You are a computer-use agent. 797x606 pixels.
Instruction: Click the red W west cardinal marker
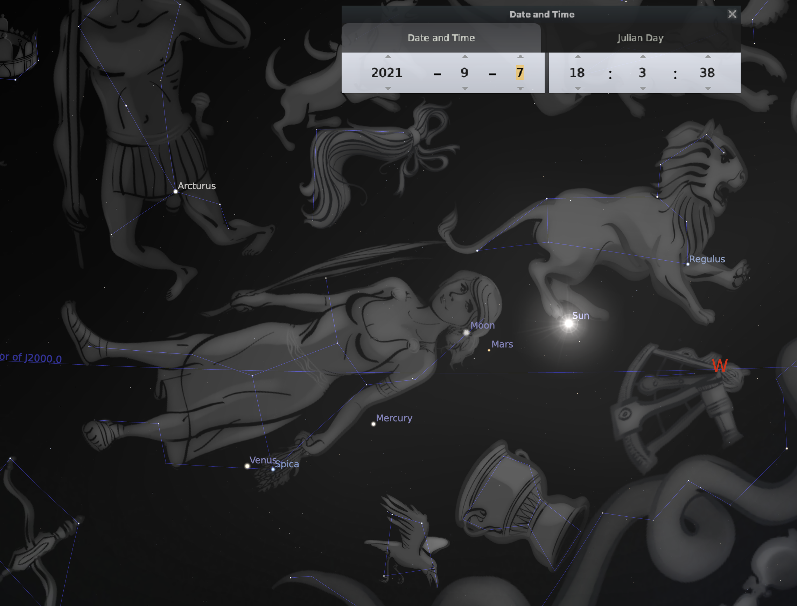[x=720, y=365]
